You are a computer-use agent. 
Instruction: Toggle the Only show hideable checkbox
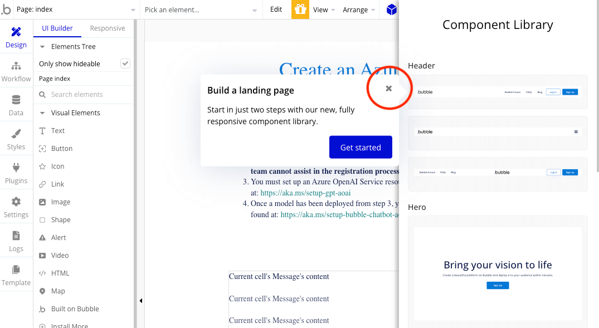(126, 63)
